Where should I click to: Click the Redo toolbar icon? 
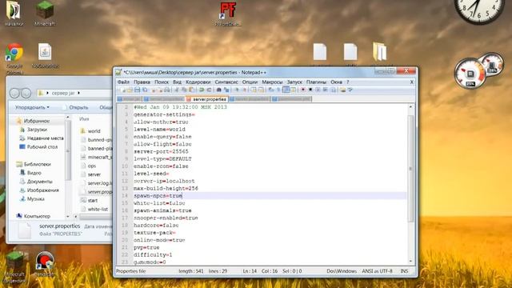tap(209, 90)
